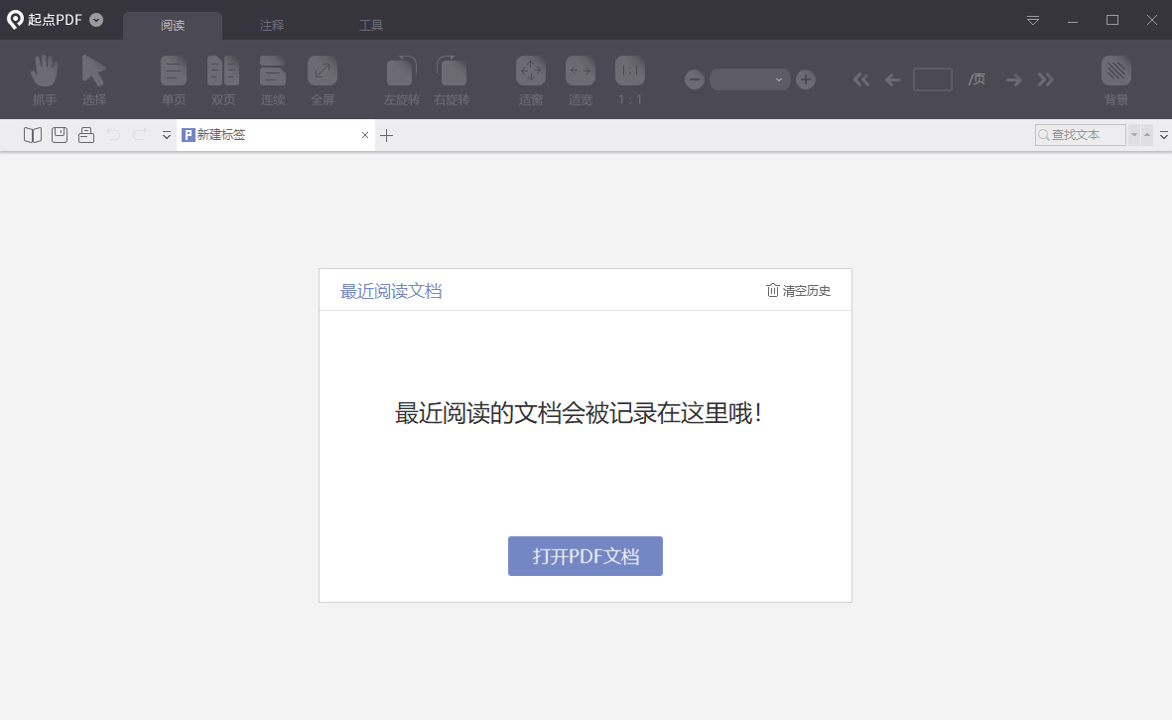Screen dimensions: 1172x720
Task: Click the zoom out minus button
Action: tap(695, 79)
